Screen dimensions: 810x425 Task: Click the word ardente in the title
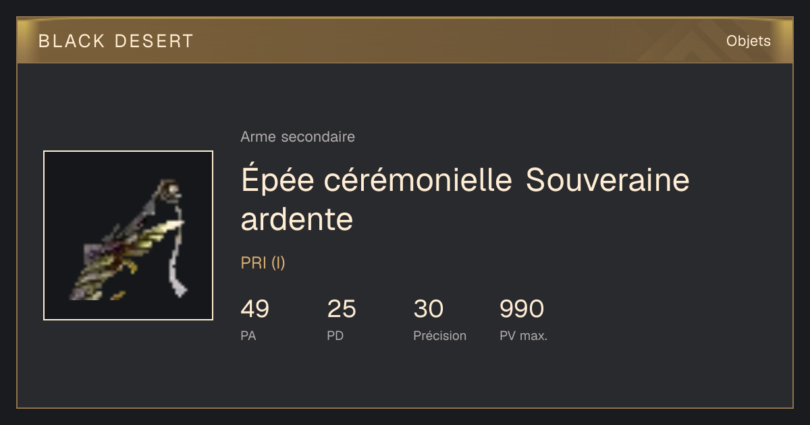coord(297,219)
